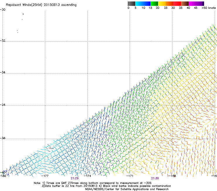Click the '>50 knots' legend label
The width and height of the screenshot is (217, 191).
tap(208, 8)
